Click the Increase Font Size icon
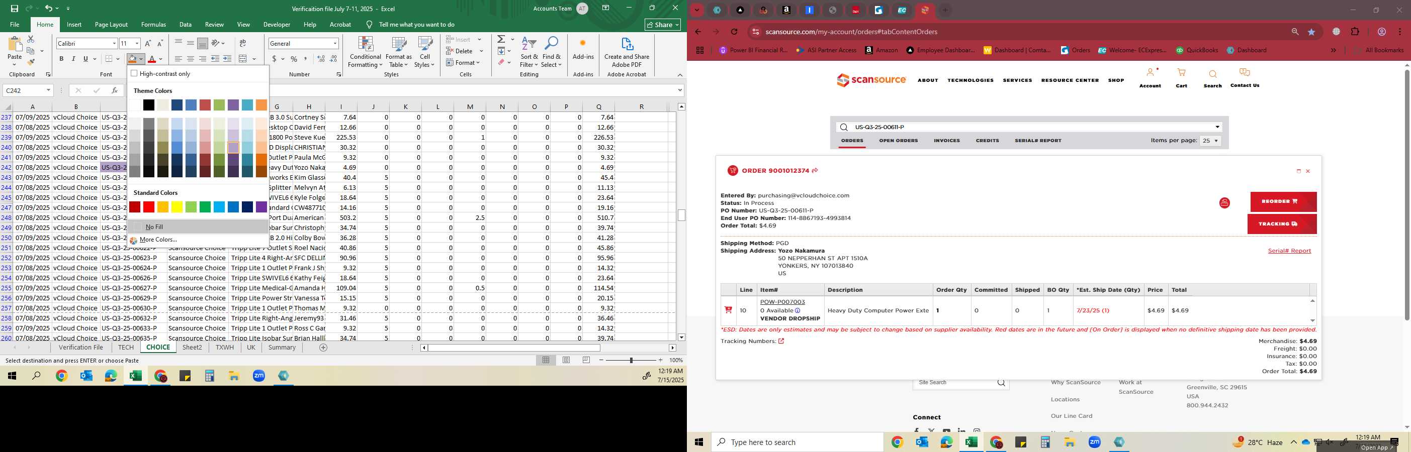The image size is (1411, 452). (148, 43)
